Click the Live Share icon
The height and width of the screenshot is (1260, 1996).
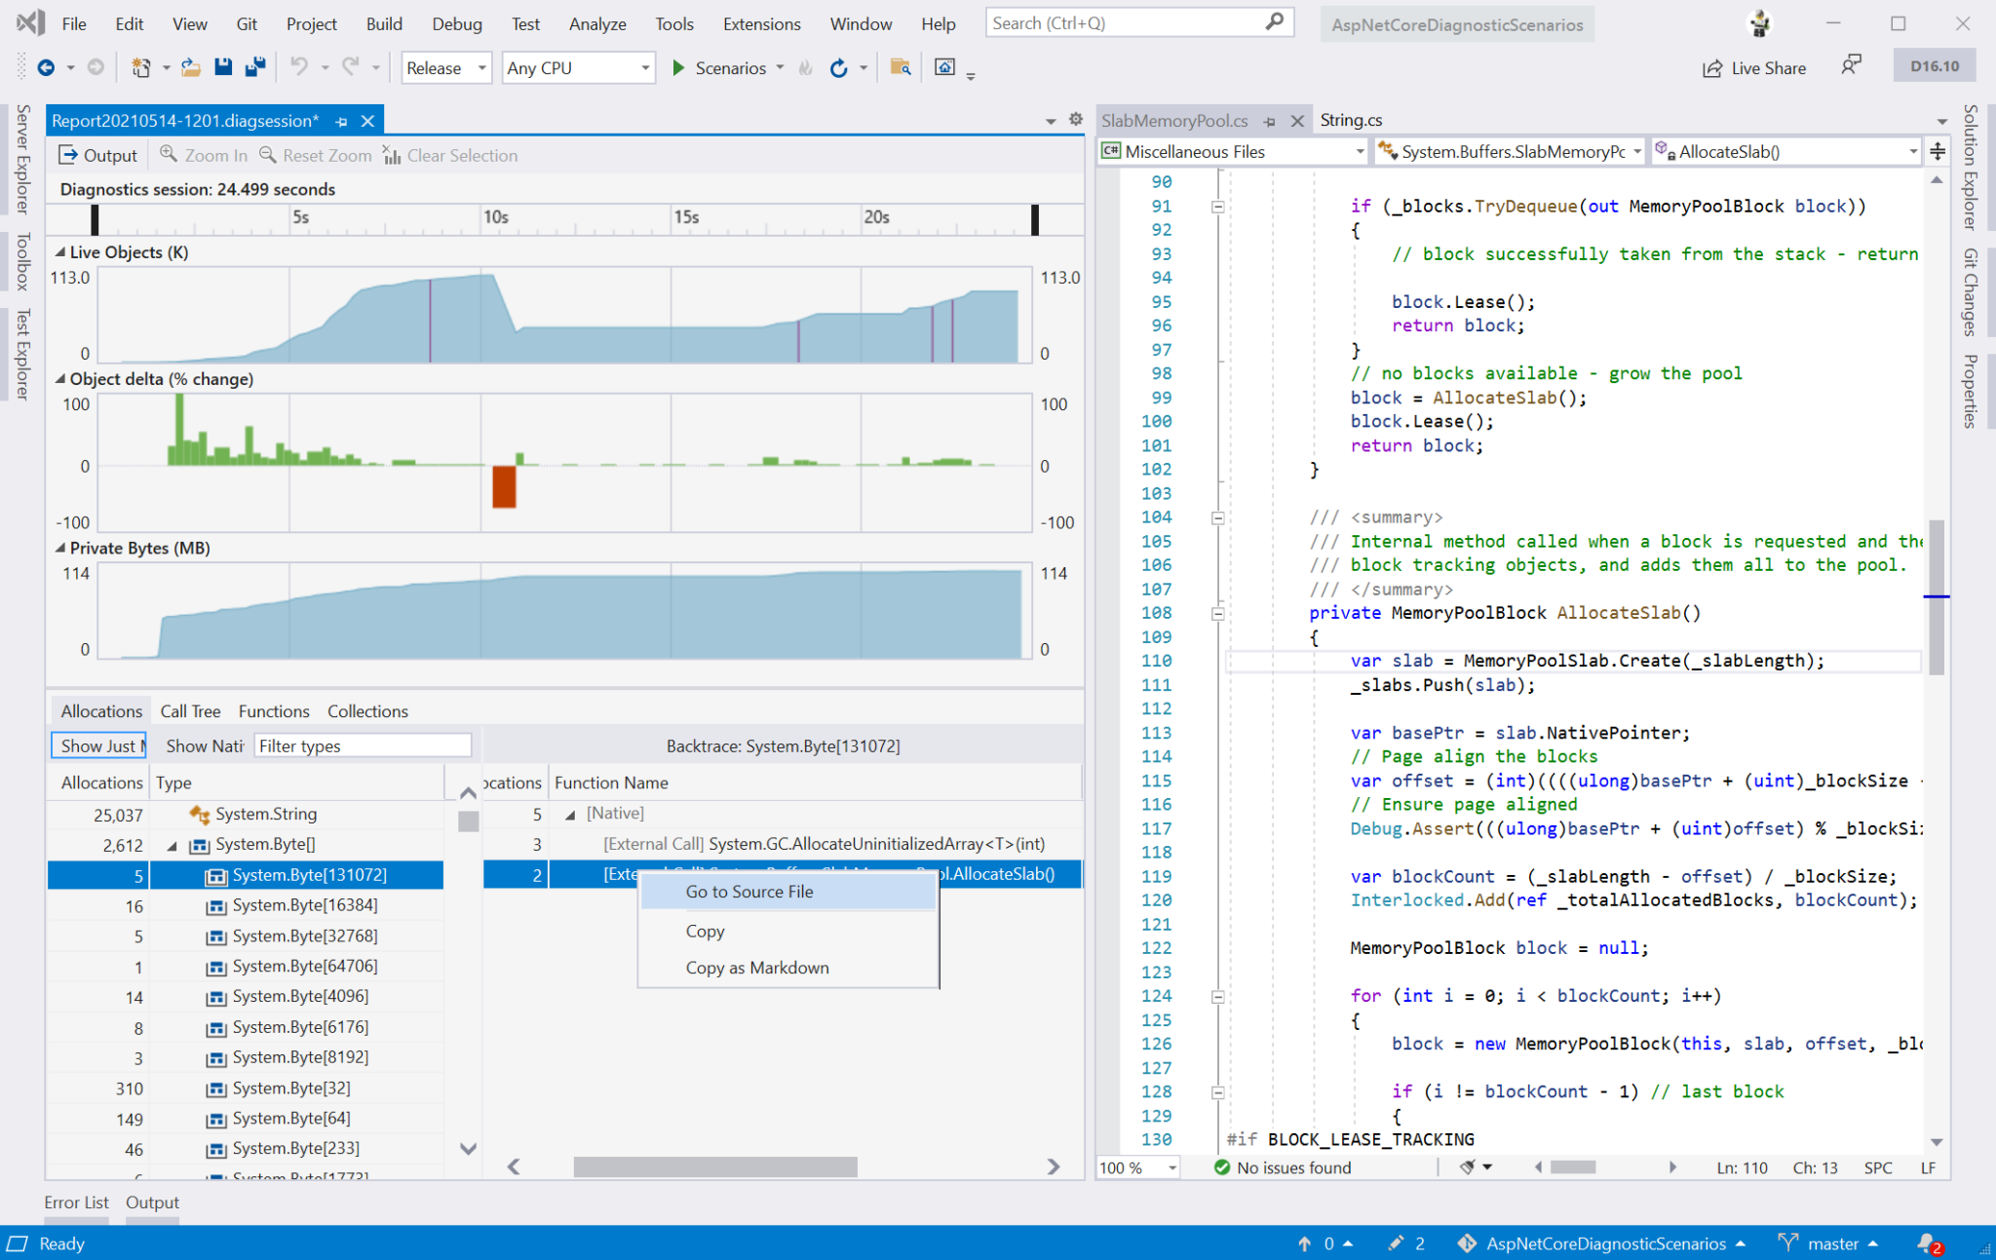pos(1712,68)
